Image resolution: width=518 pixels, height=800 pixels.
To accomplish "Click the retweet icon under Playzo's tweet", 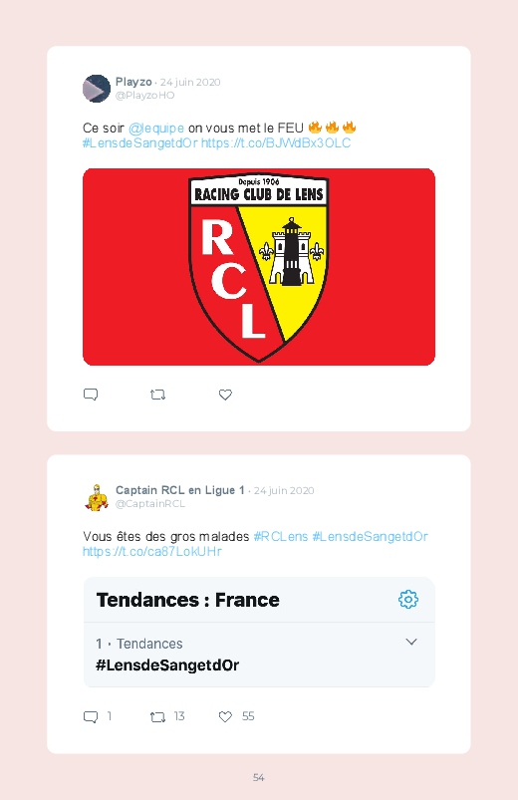I will click(x=157, y=395).
